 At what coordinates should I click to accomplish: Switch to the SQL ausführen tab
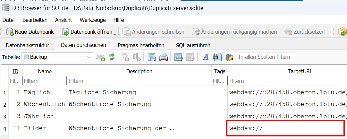pos(193,45)
